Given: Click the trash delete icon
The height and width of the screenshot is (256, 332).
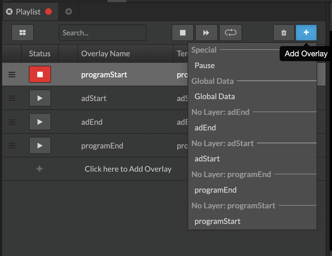Looking at the screenshot, I should 284,33.
